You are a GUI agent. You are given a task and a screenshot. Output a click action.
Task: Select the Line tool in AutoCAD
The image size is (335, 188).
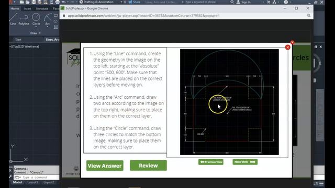tap(13, 19)
